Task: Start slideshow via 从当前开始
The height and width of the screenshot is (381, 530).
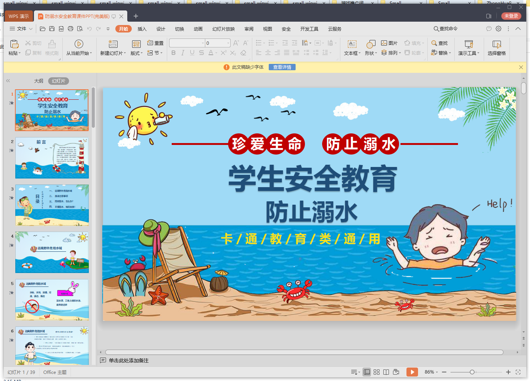Action: click(x=79, y=48)
